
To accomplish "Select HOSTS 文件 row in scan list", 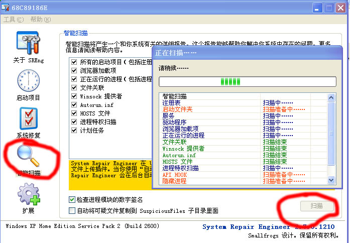I will tap(243, 162).
